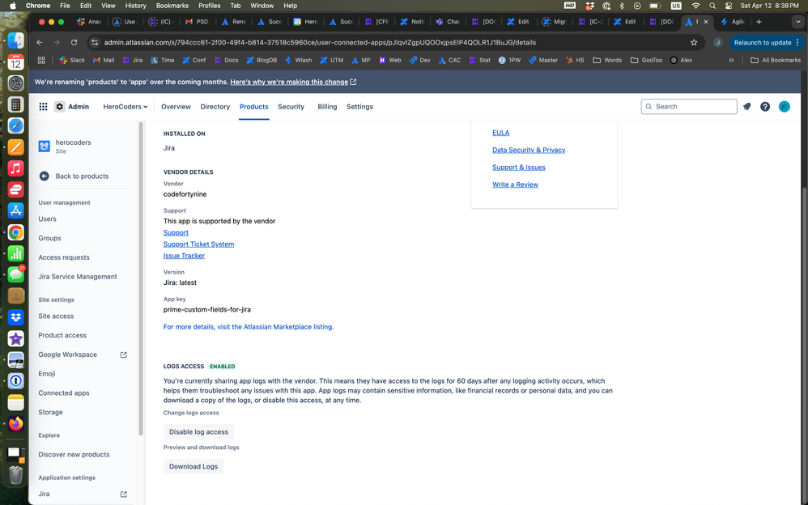Click the Dropbox icon in the dock
Image resolution: width=808 pixels, height=505 pixels.
click(16, 316)
